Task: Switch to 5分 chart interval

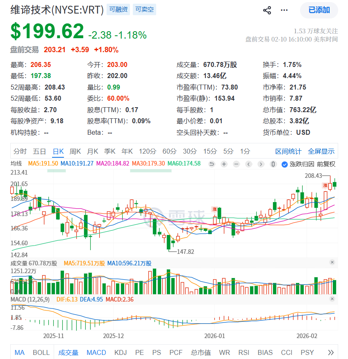Action: (x=228, y=151)
